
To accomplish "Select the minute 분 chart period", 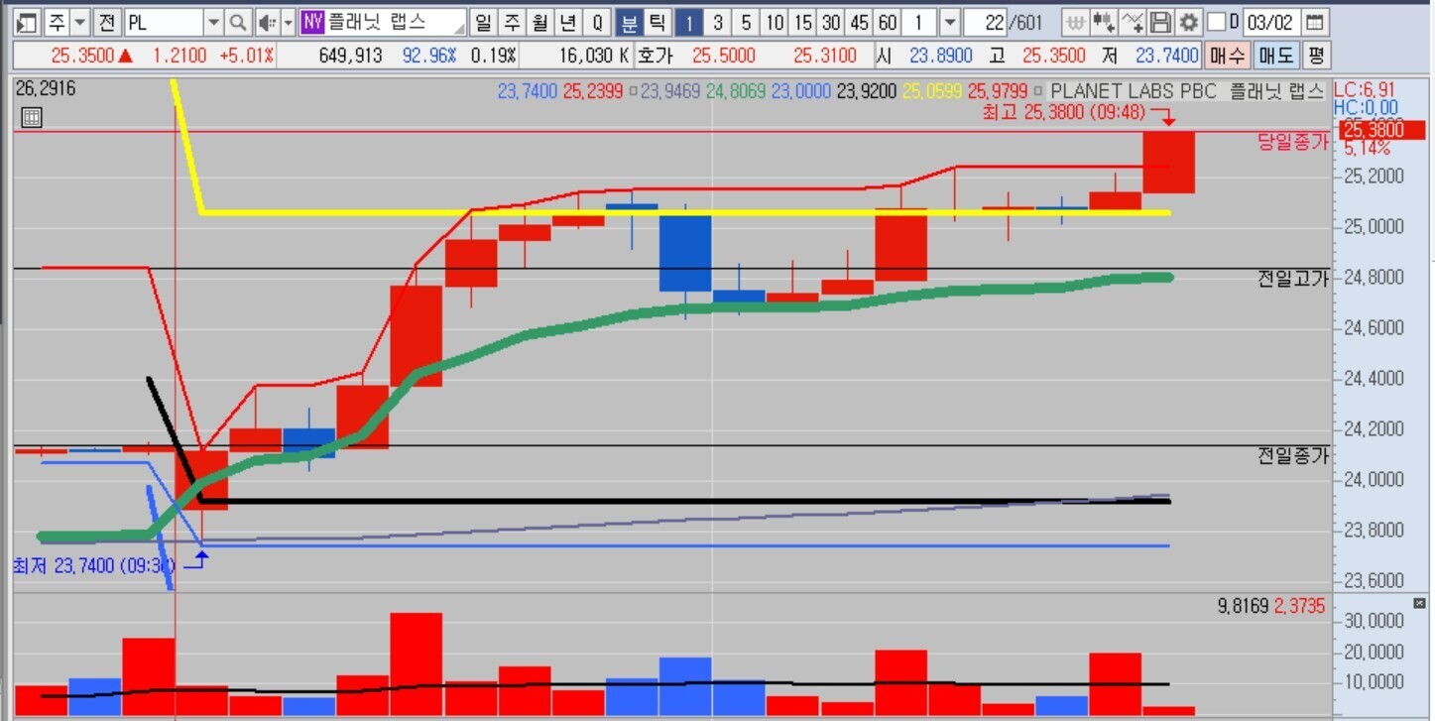I will click(x=630, y=22).
